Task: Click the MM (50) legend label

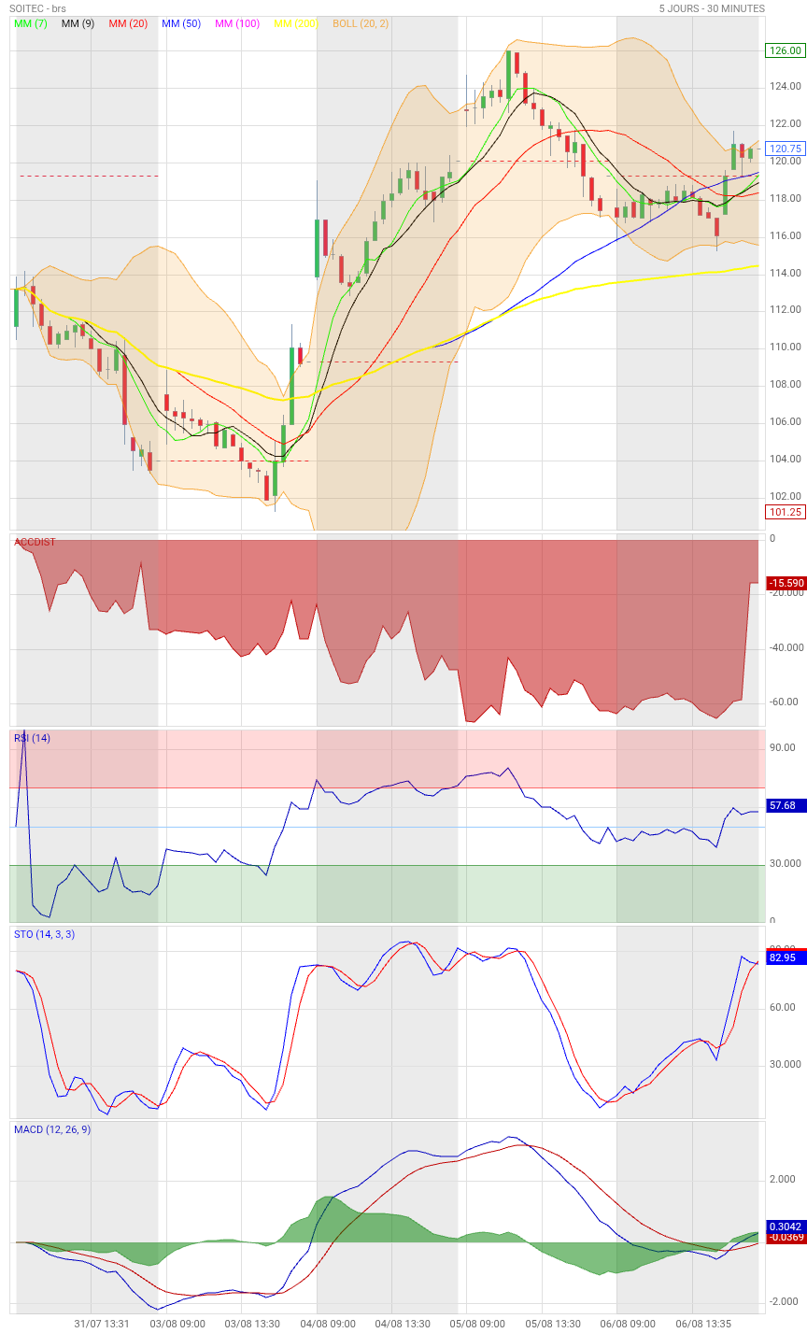Action: click(x=181, y=23)
